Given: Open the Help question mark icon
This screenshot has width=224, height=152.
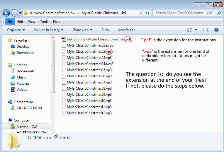Looking at the screenshot, I should 216,30.
